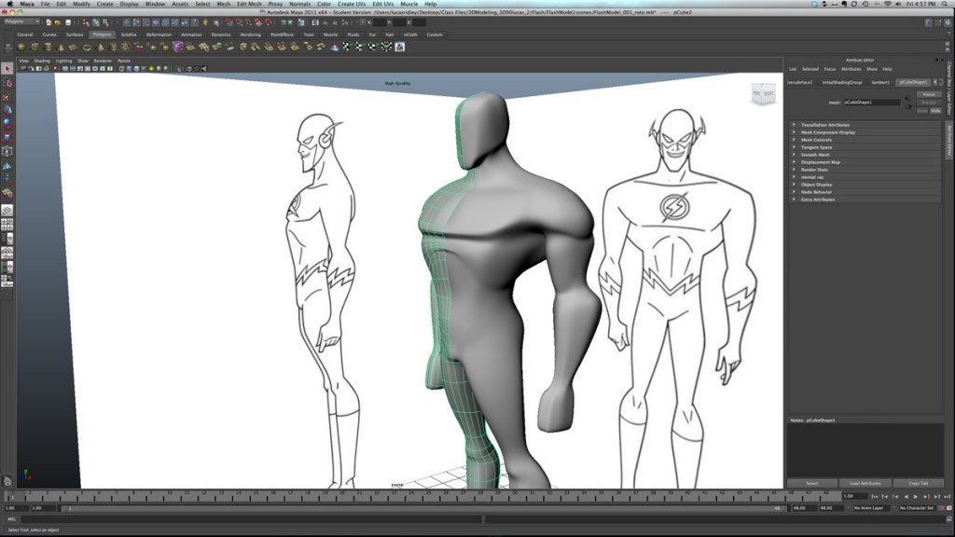The image size is (955, 537).
Task: Expand Smooth Mesh section
Action: pyautogui.click(x=865, y=155)
